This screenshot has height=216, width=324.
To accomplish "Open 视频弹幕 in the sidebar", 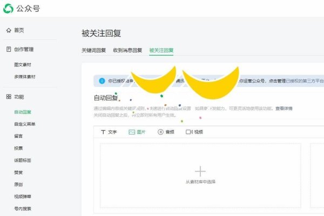I will pyautogui.click(x=23, y=197).
